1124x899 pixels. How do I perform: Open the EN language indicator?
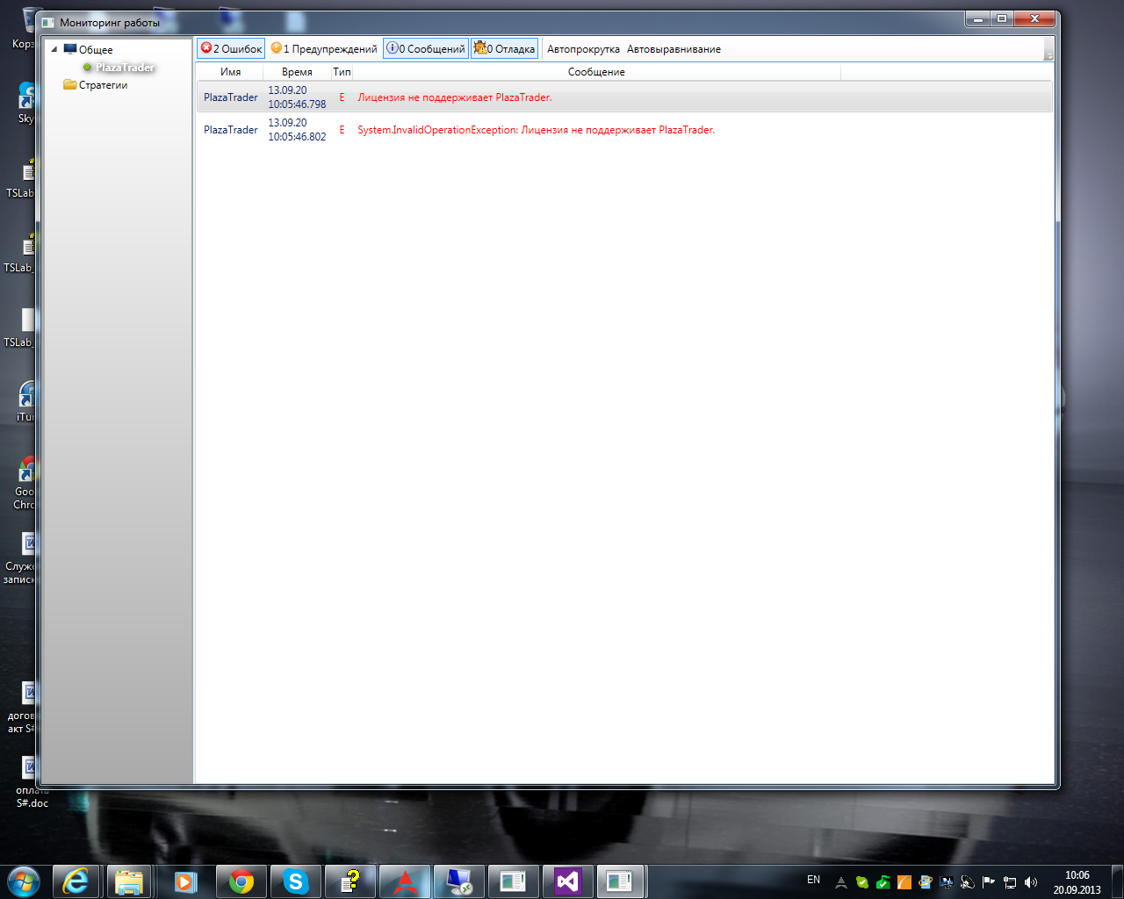coord(813,880)
